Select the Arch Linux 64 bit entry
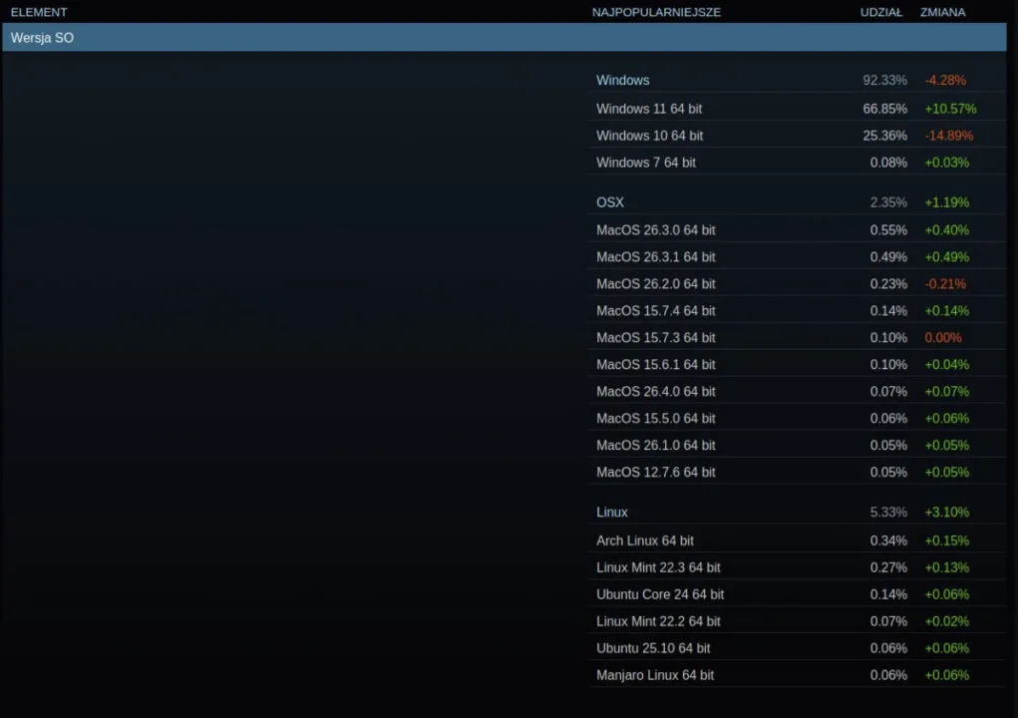The width and height of the screenshot is (1018, 718). click(642, 539)
